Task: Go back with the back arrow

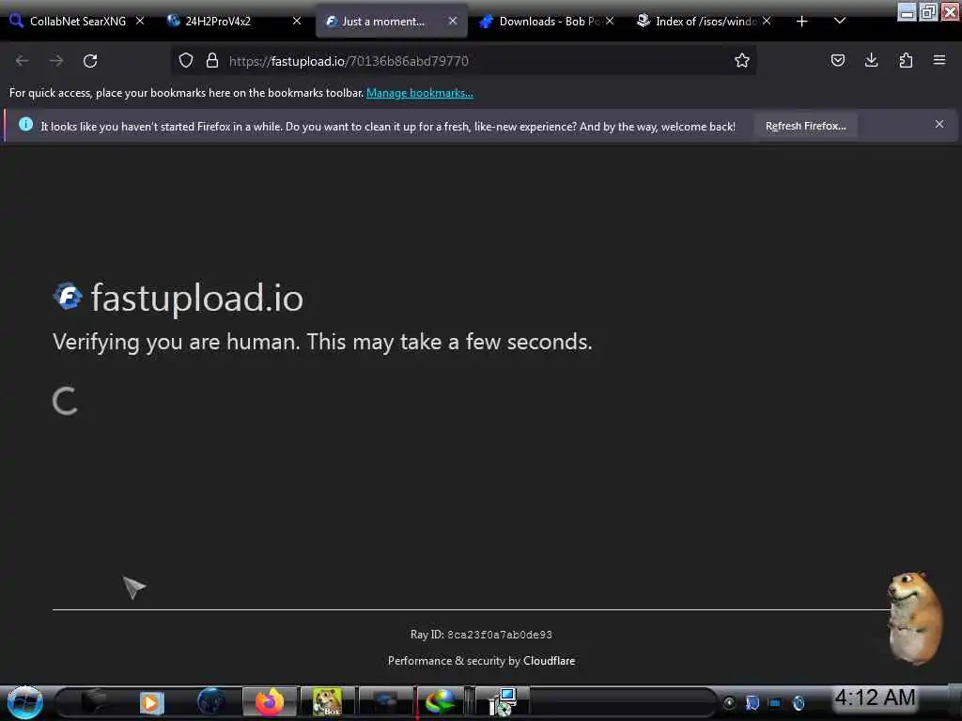Action: [23, 61]
